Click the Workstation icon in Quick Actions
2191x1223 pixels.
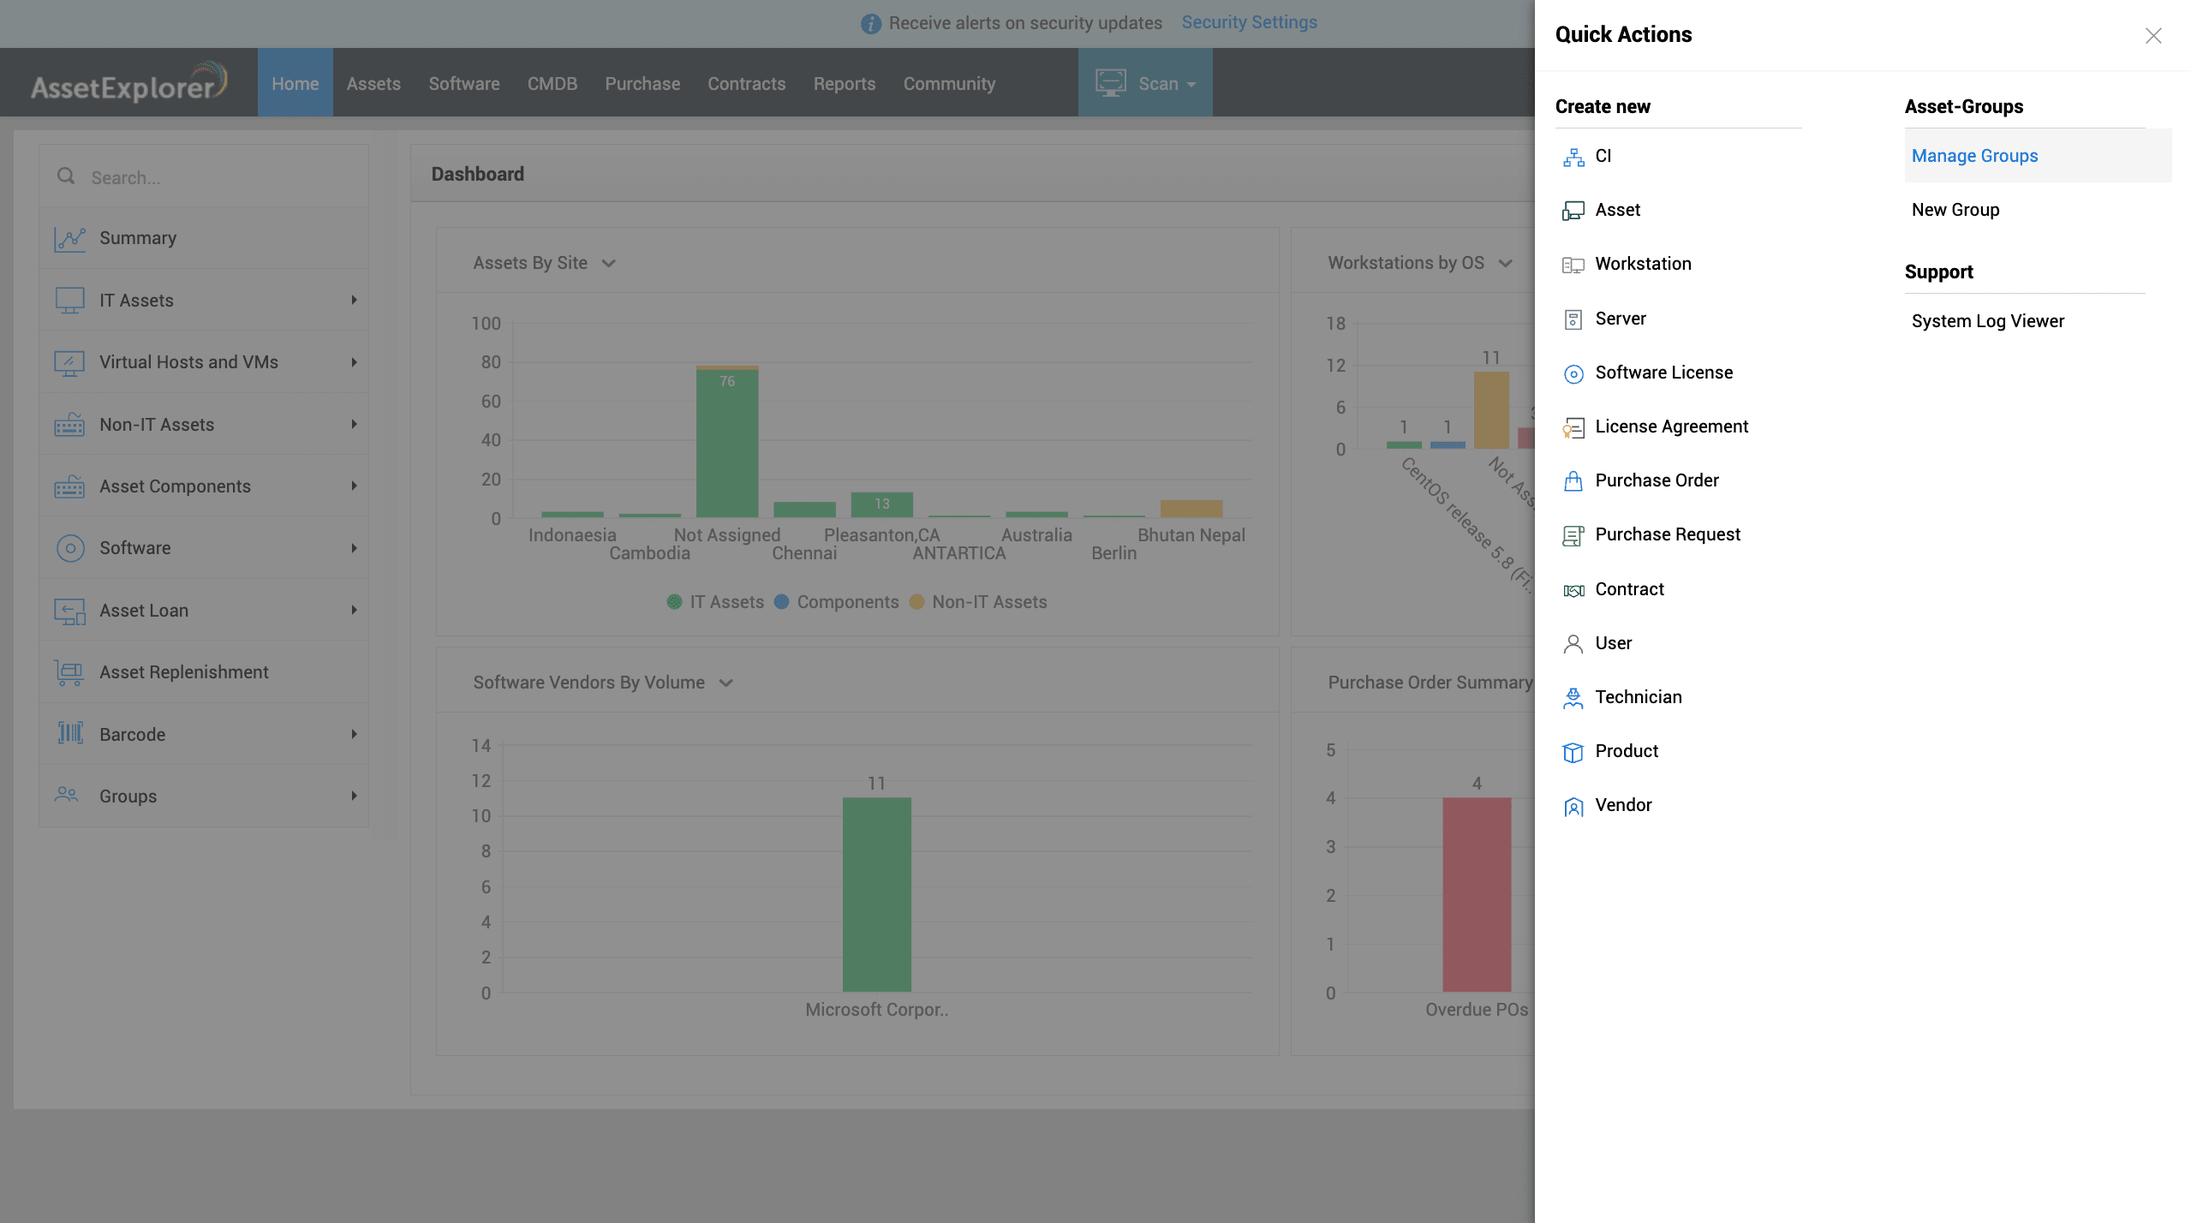coord(1573,265)
